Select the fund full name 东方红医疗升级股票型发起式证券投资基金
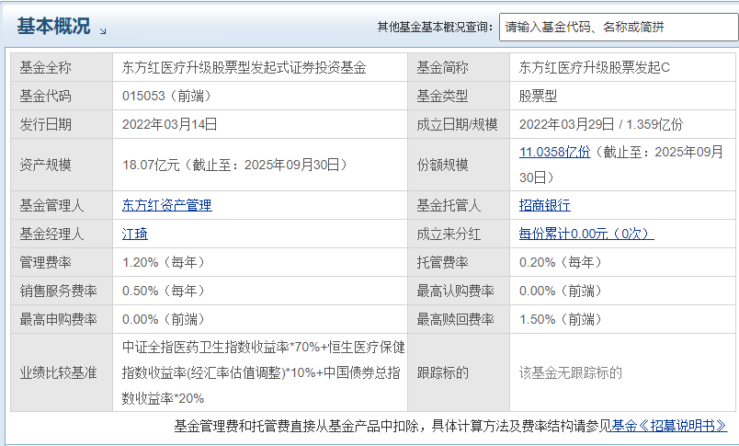This screenshot has height=446, width=739. point(244,67)
